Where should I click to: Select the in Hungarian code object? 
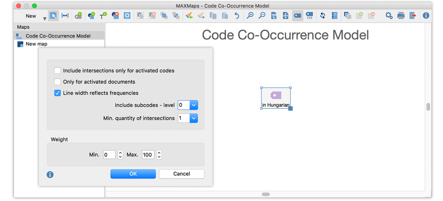tap(276, 98)
